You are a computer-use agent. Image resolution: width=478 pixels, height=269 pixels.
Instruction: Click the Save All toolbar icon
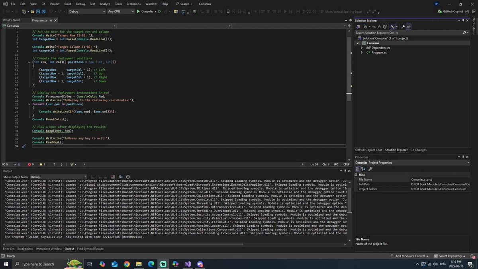43,12
